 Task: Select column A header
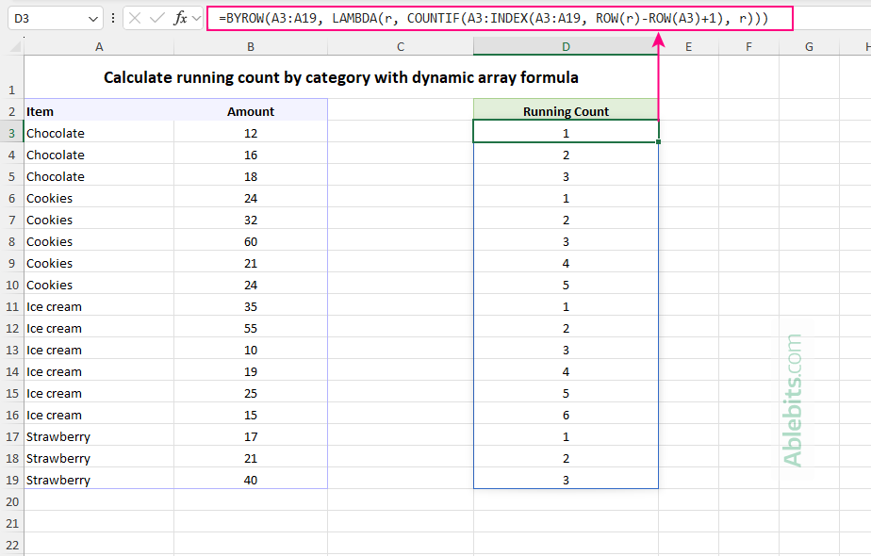coord(99,47)
